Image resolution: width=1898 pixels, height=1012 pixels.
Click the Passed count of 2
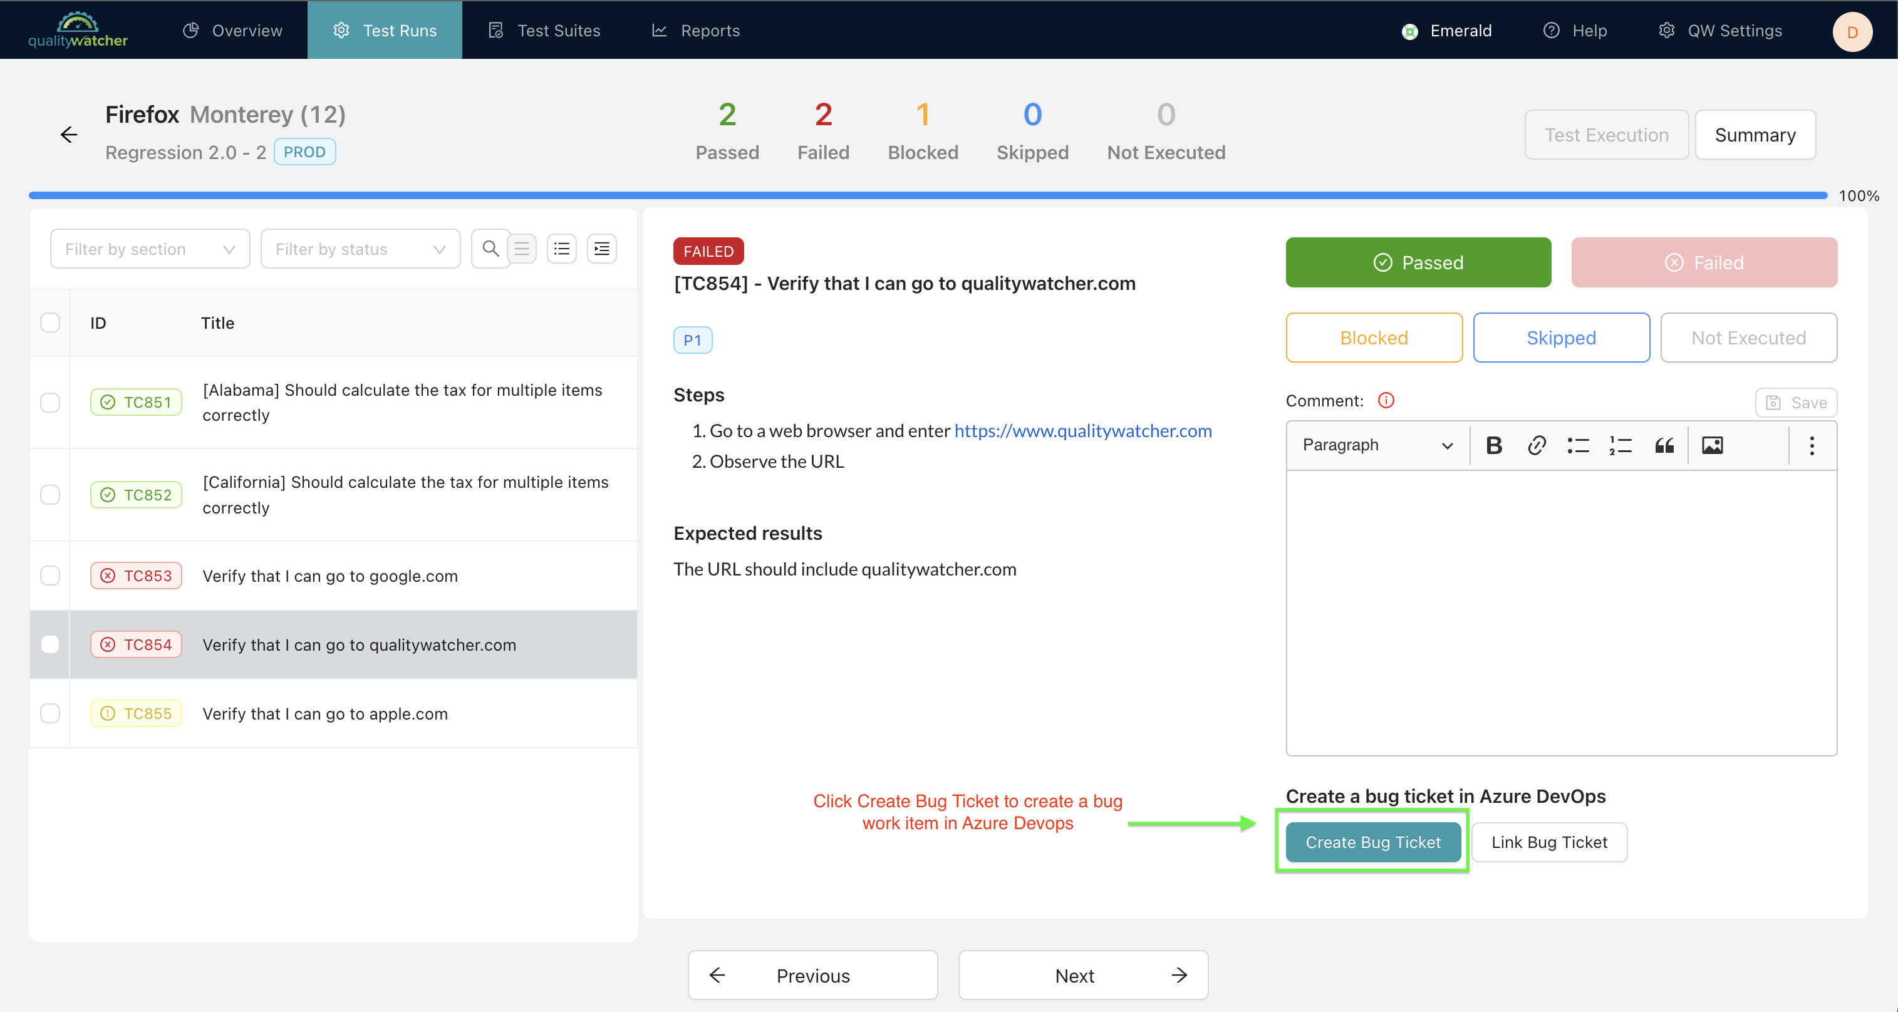[727, 115]
